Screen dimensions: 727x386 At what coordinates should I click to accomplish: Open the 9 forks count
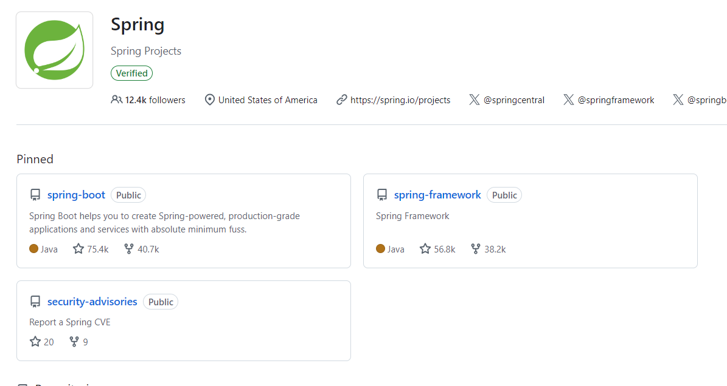[85, 342]
